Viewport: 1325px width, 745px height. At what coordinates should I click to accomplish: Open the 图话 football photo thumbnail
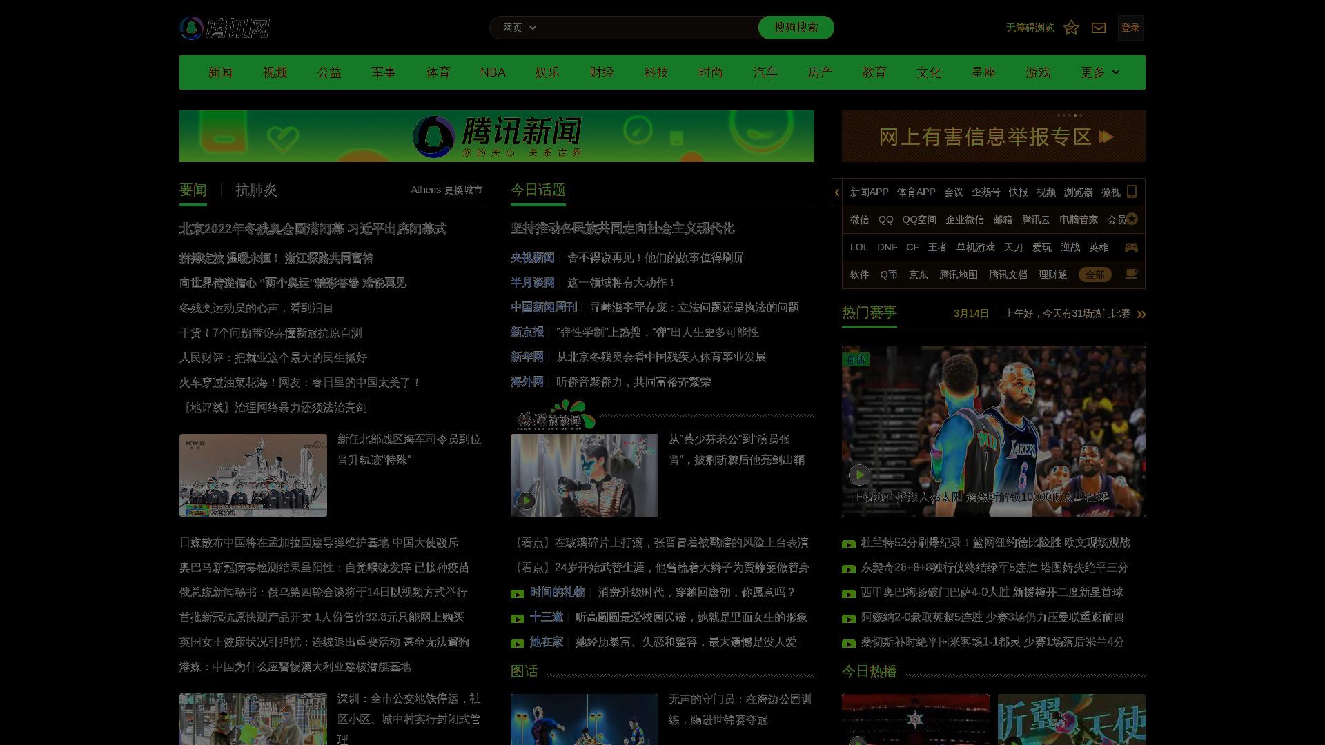(585, 719)
